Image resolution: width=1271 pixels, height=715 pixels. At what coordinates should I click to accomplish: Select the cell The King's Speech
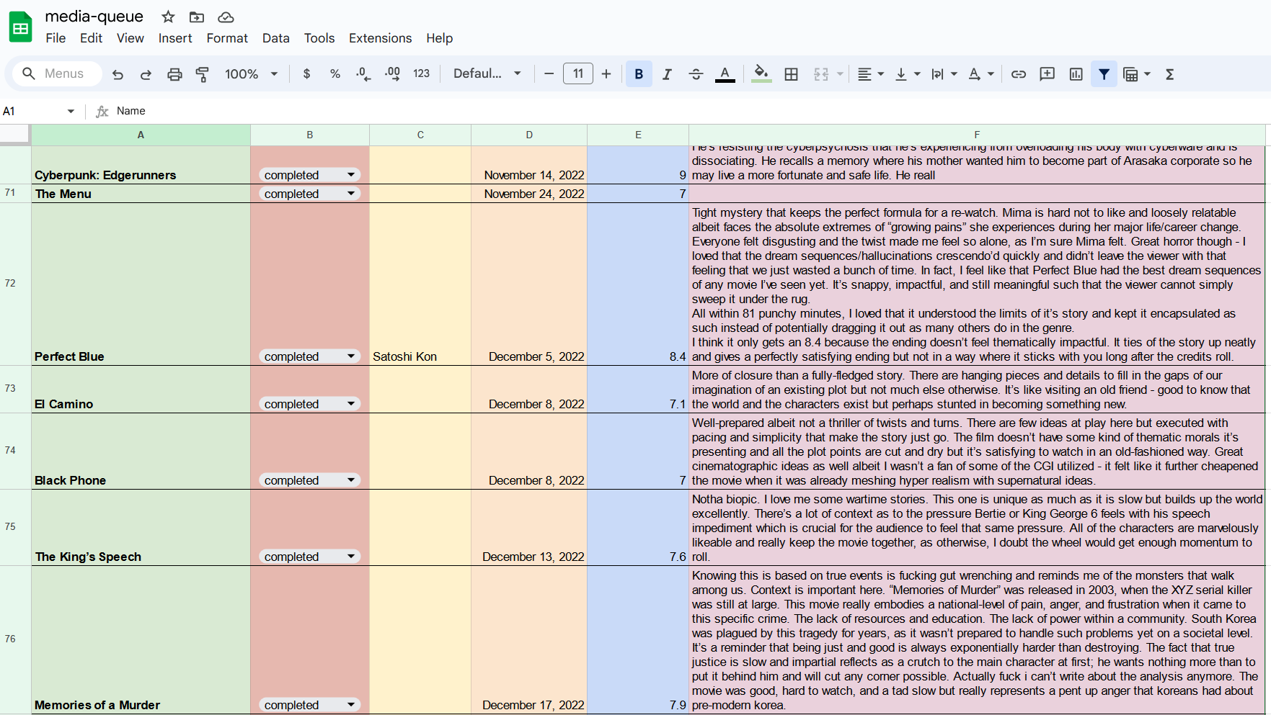[x=141, y=528]
